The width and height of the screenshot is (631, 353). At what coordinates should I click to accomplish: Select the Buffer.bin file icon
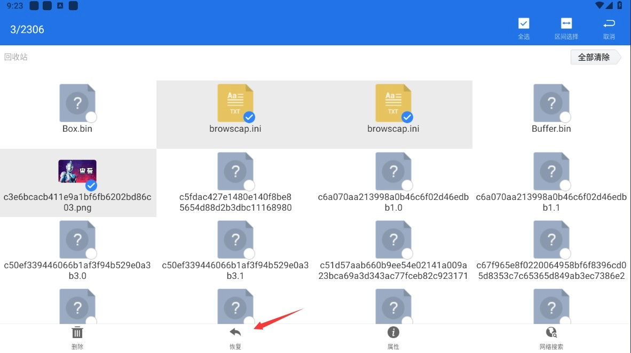pos(551,103)
